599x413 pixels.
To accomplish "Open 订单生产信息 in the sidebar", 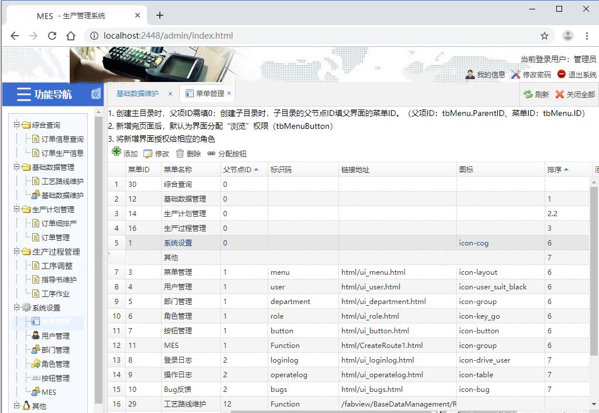I will pyautogui.click(x=62, y=153).
